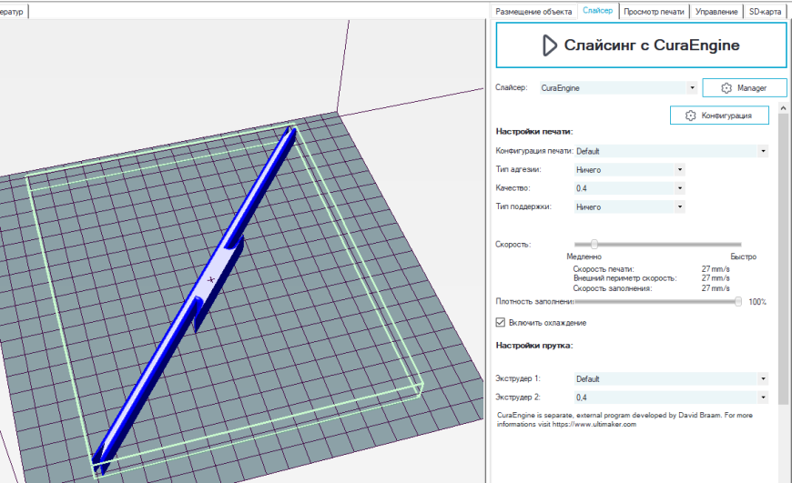792x483 pixels.
Task: Click the gear icon on Manager button
Action: (726, 88)
